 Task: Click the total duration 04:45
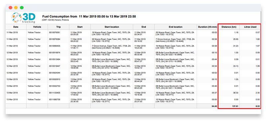pos(214,106)
